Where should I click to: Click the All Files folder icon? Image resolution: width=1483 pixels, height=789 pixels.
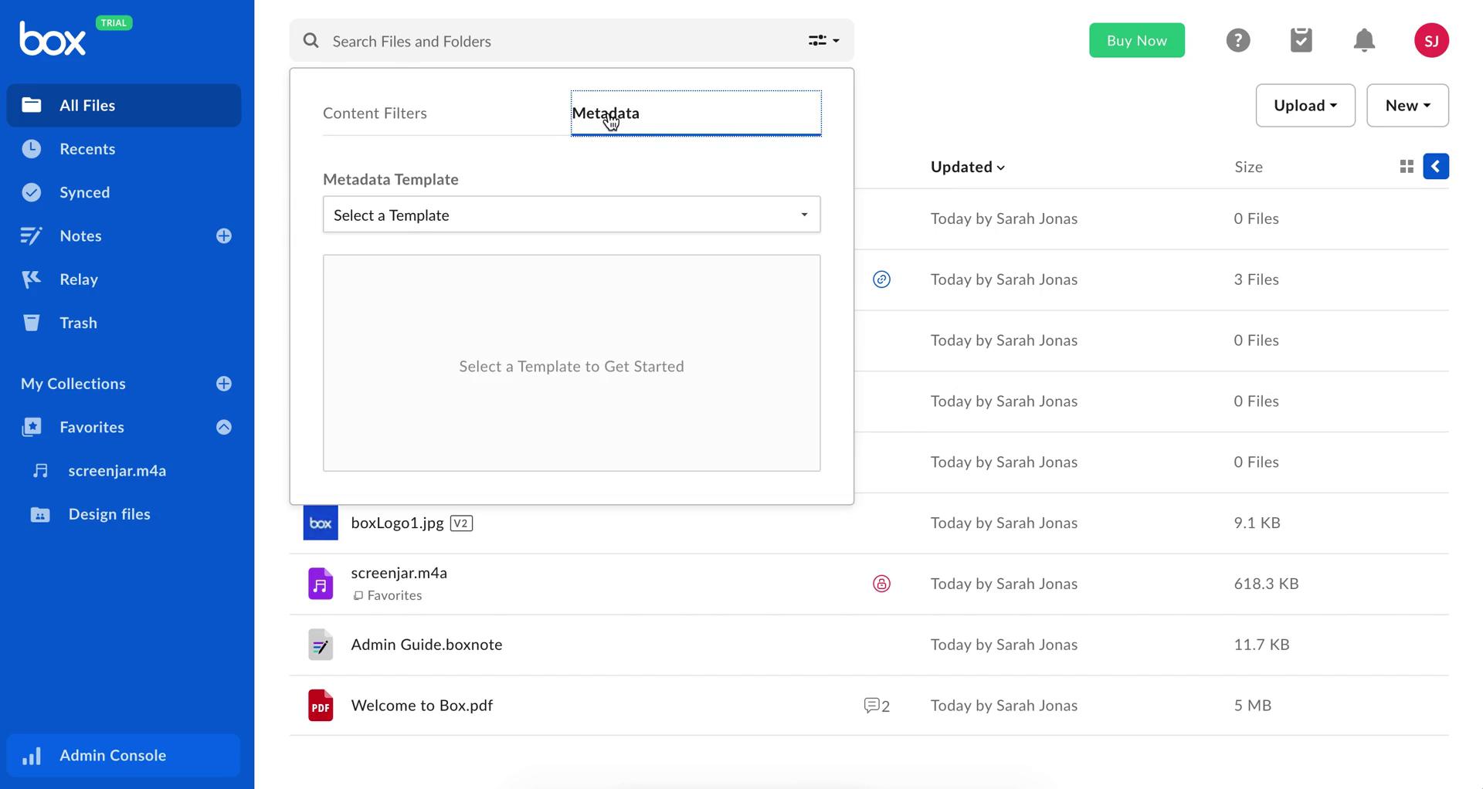coord(32,105)
